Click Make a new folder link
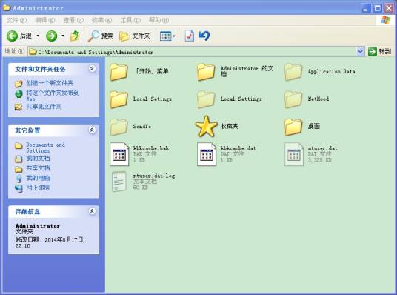This screenshot has width=397, height=295. (x=50, y=83)
